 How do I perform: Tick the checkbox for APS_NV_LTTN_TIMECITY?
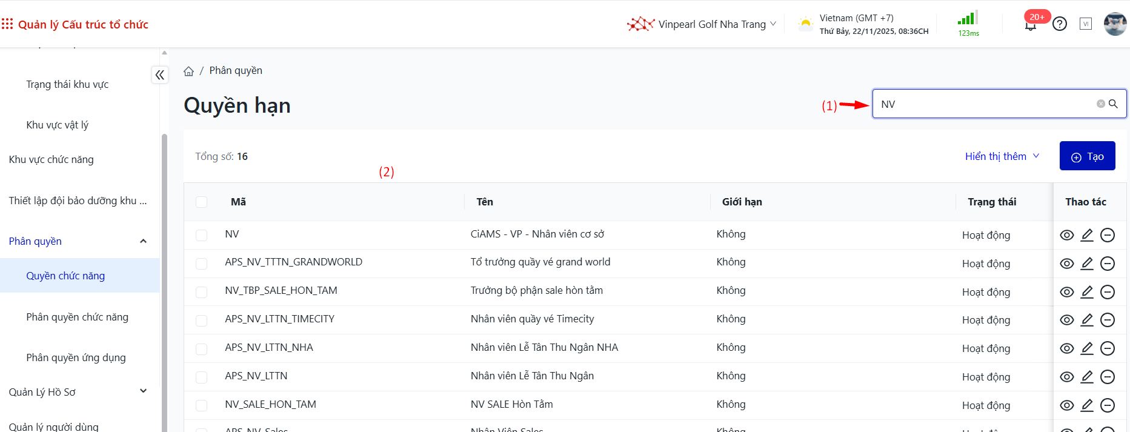tap(202, 321)
